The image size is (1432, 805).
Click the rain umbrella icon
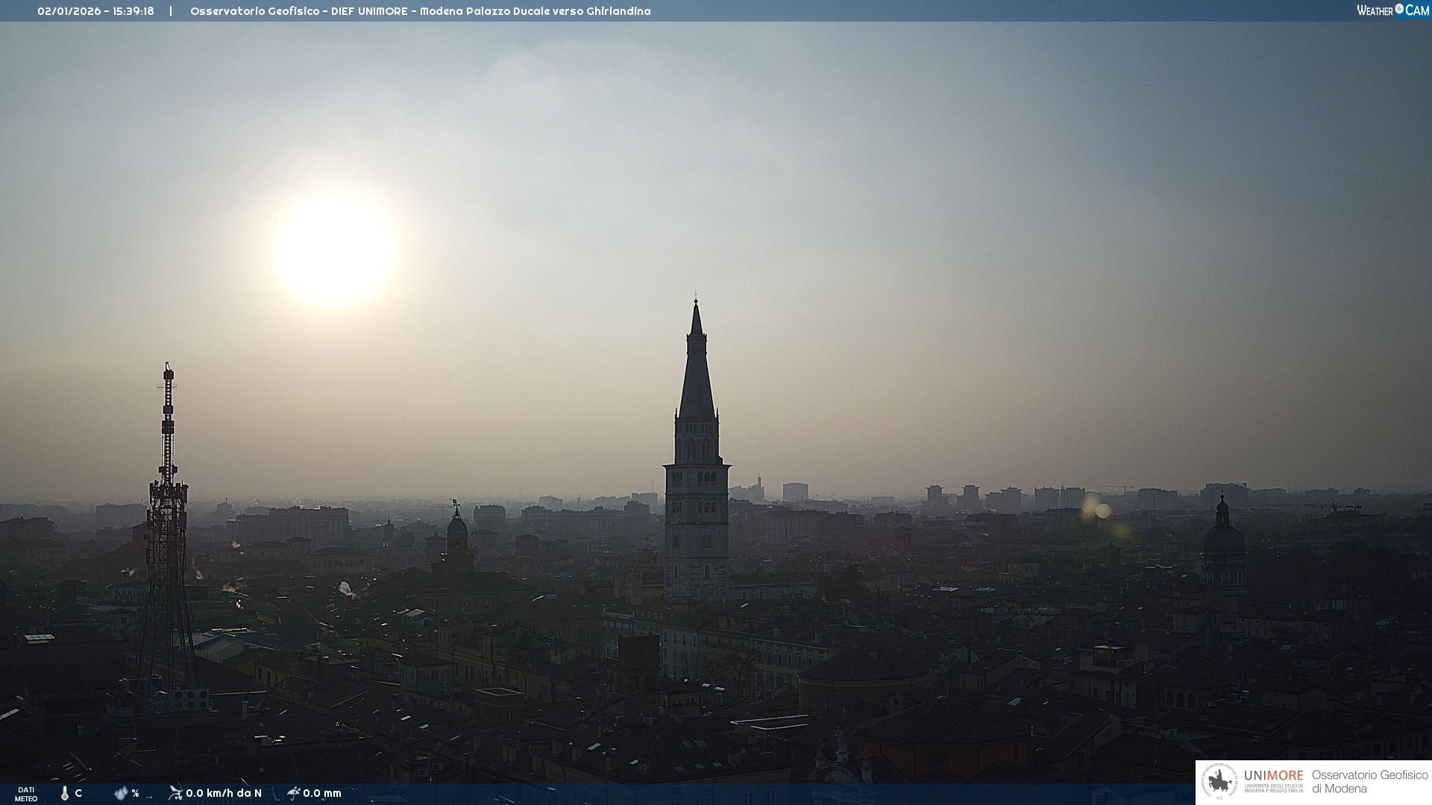[294, 792]
